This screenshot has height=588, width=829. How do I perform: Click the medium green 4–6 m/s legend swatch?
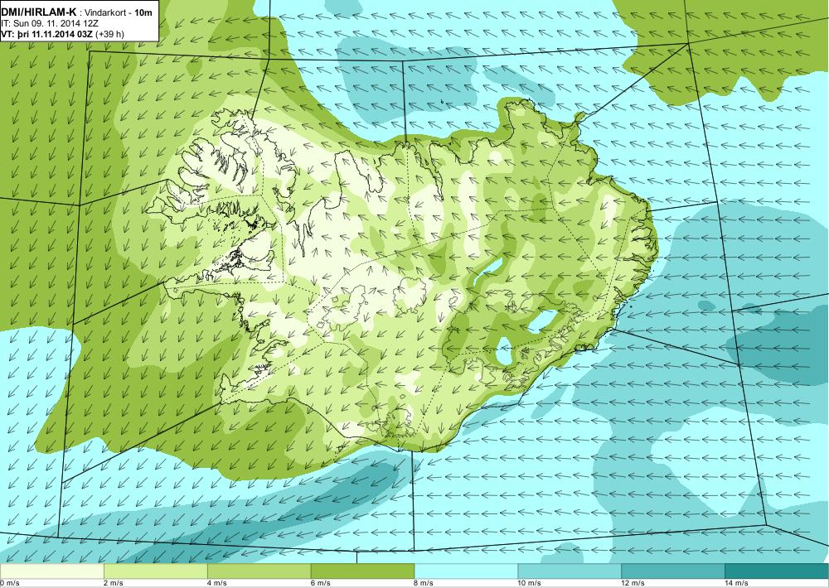(x=259, y=571)
